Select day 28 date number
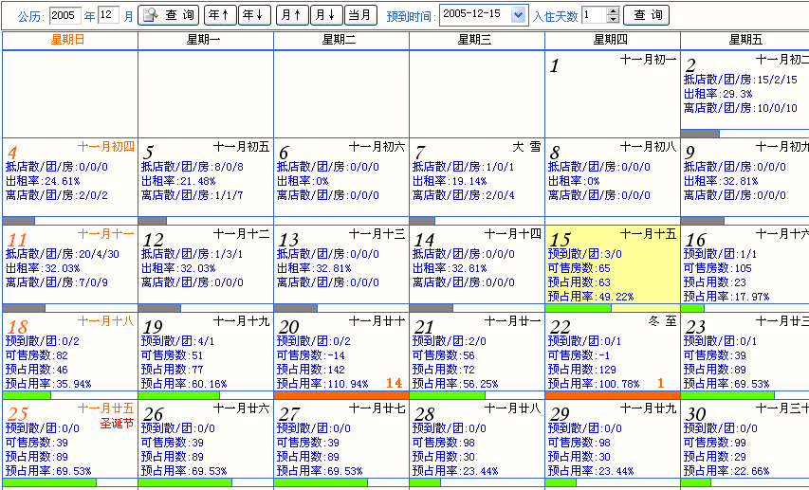The image size is (809, 490). [x=425, y=414]
